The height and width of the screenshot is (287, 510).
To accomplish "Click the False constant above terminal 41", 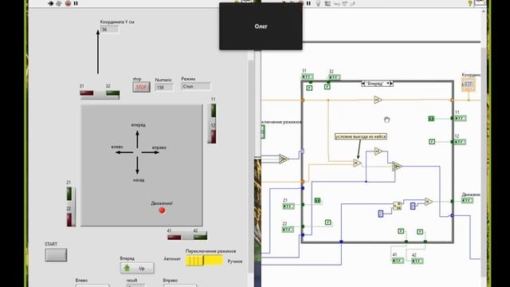I will click(401, 231).
